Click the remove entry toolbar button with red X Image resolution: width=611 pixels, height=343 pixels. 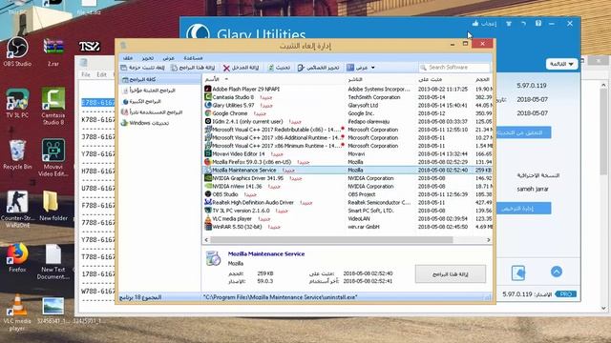[242, 68]
